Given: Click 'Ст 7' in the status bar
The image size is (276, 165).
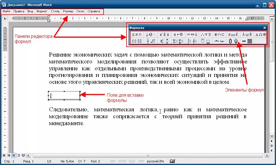Looking at the screenshot, I should pos(82,161).
